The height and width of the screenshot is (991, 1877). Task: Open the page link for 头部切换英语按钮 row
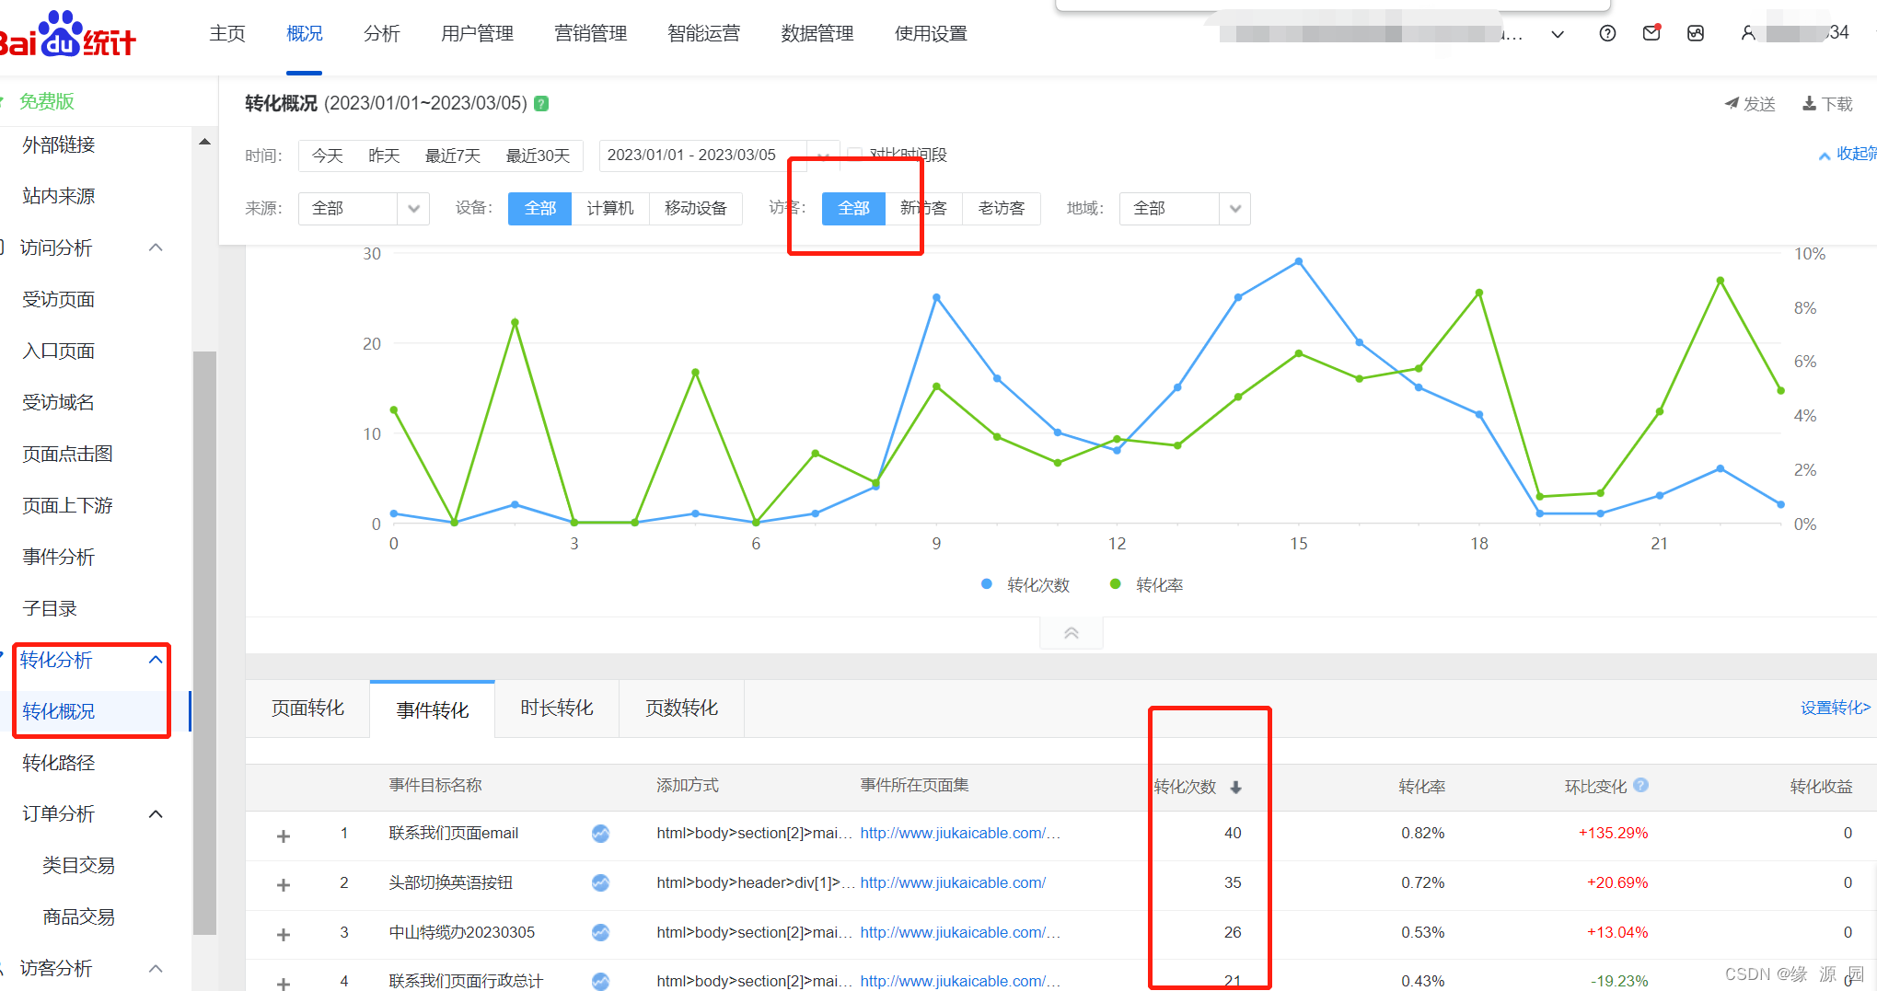(953, 883)
